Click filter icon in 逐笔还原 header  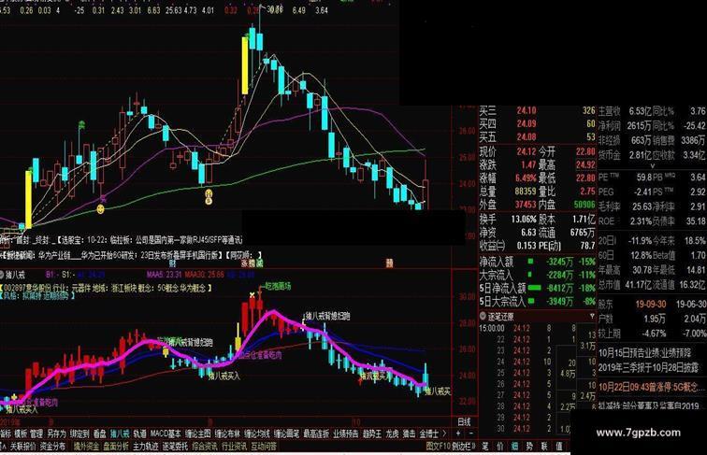pyautogui.click(x=592, y=316)
